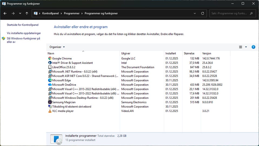Select Microsoft OneDrive program name
This screenshot has height=146, width=259.
pyautogui.click(x=64, y=84)
